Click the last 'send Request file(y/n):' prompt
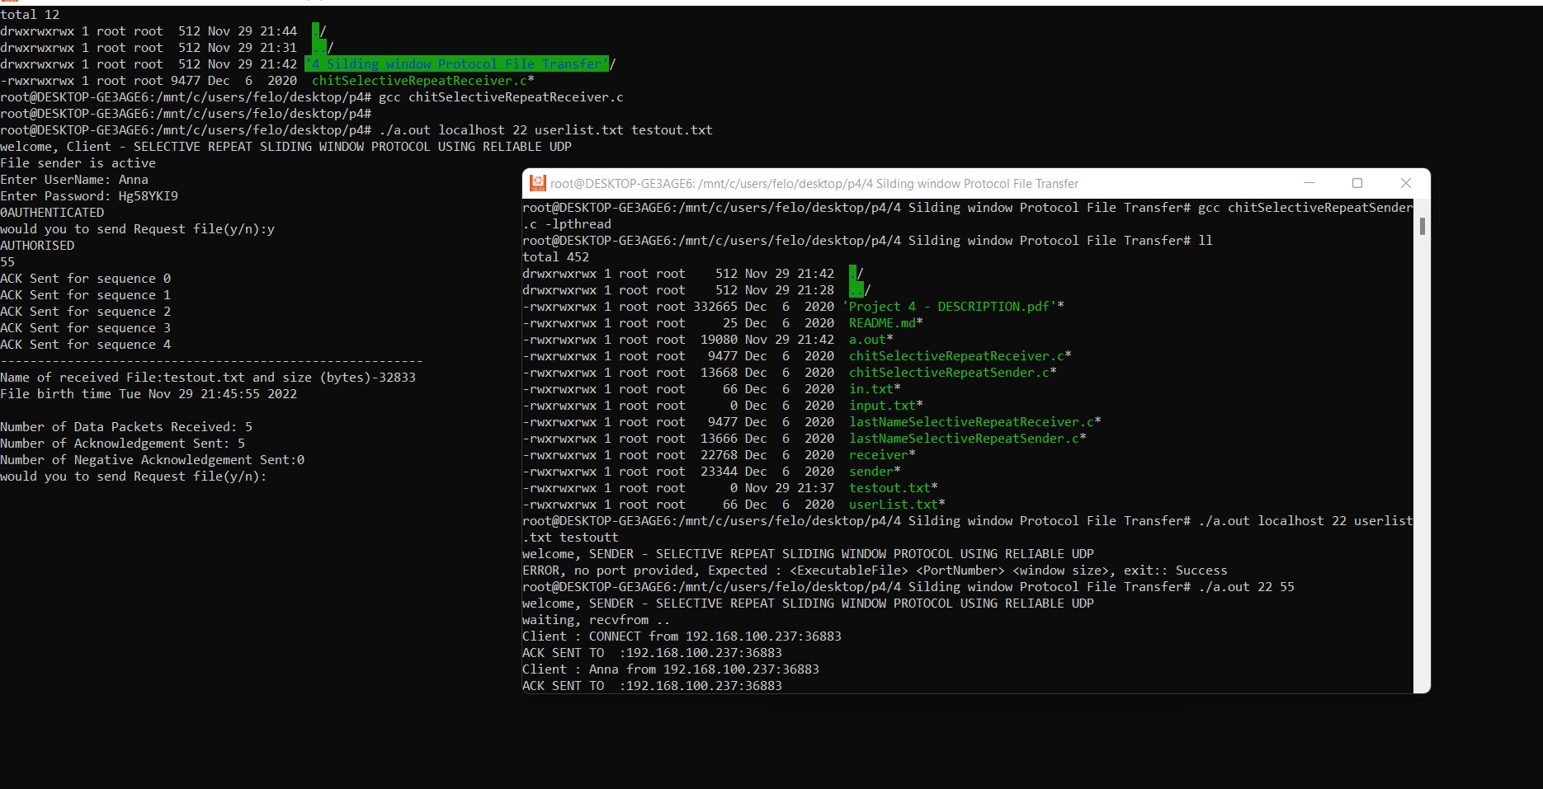 tap(133, 477)
